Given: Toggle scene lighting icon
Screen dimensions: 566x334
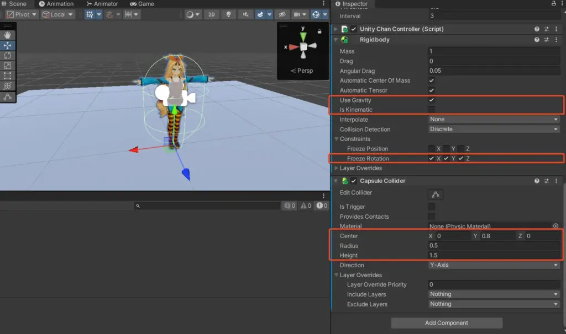Looking at the screenshot, I should tap(228, 14).
